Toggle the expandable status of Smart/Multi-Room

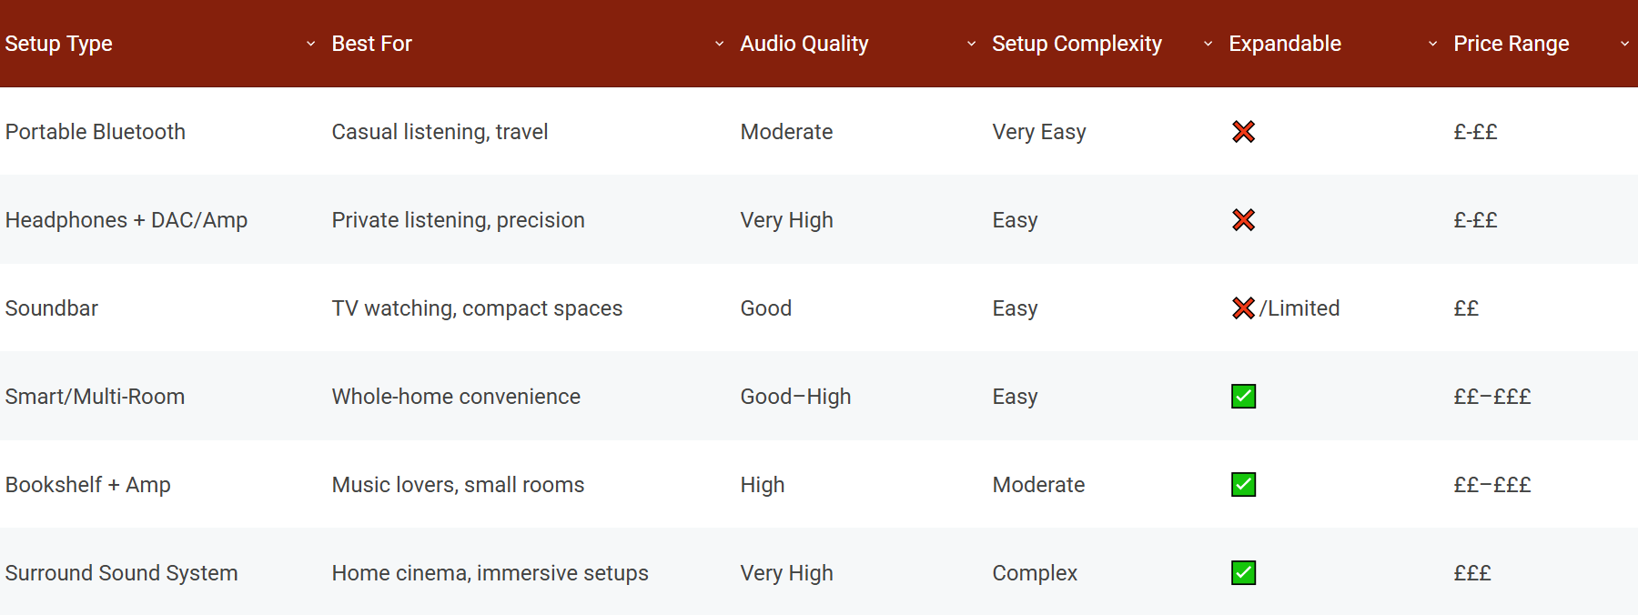1243,396
